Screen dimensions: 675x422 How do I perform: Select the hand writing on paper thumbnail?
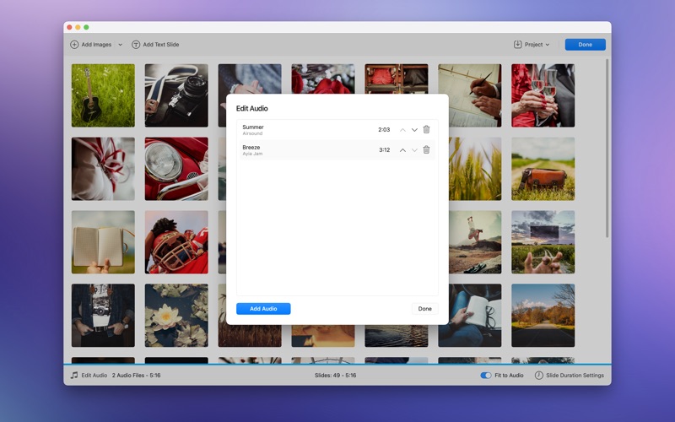(x=470, y=95)
